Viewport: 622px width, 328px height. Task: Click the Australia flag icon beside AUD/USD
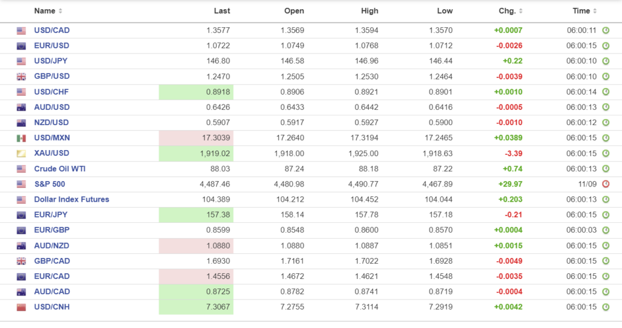click(21, 108)
